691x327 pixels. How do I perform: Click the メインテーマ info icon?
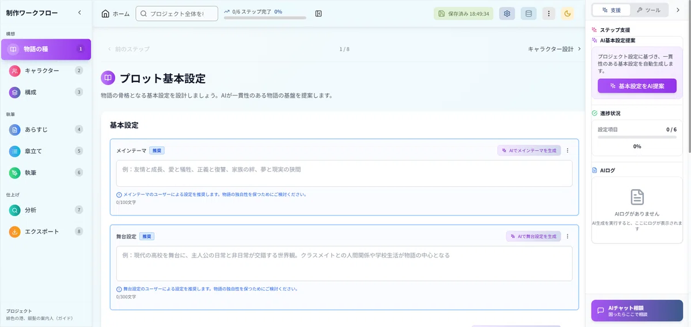coord(119,195)
